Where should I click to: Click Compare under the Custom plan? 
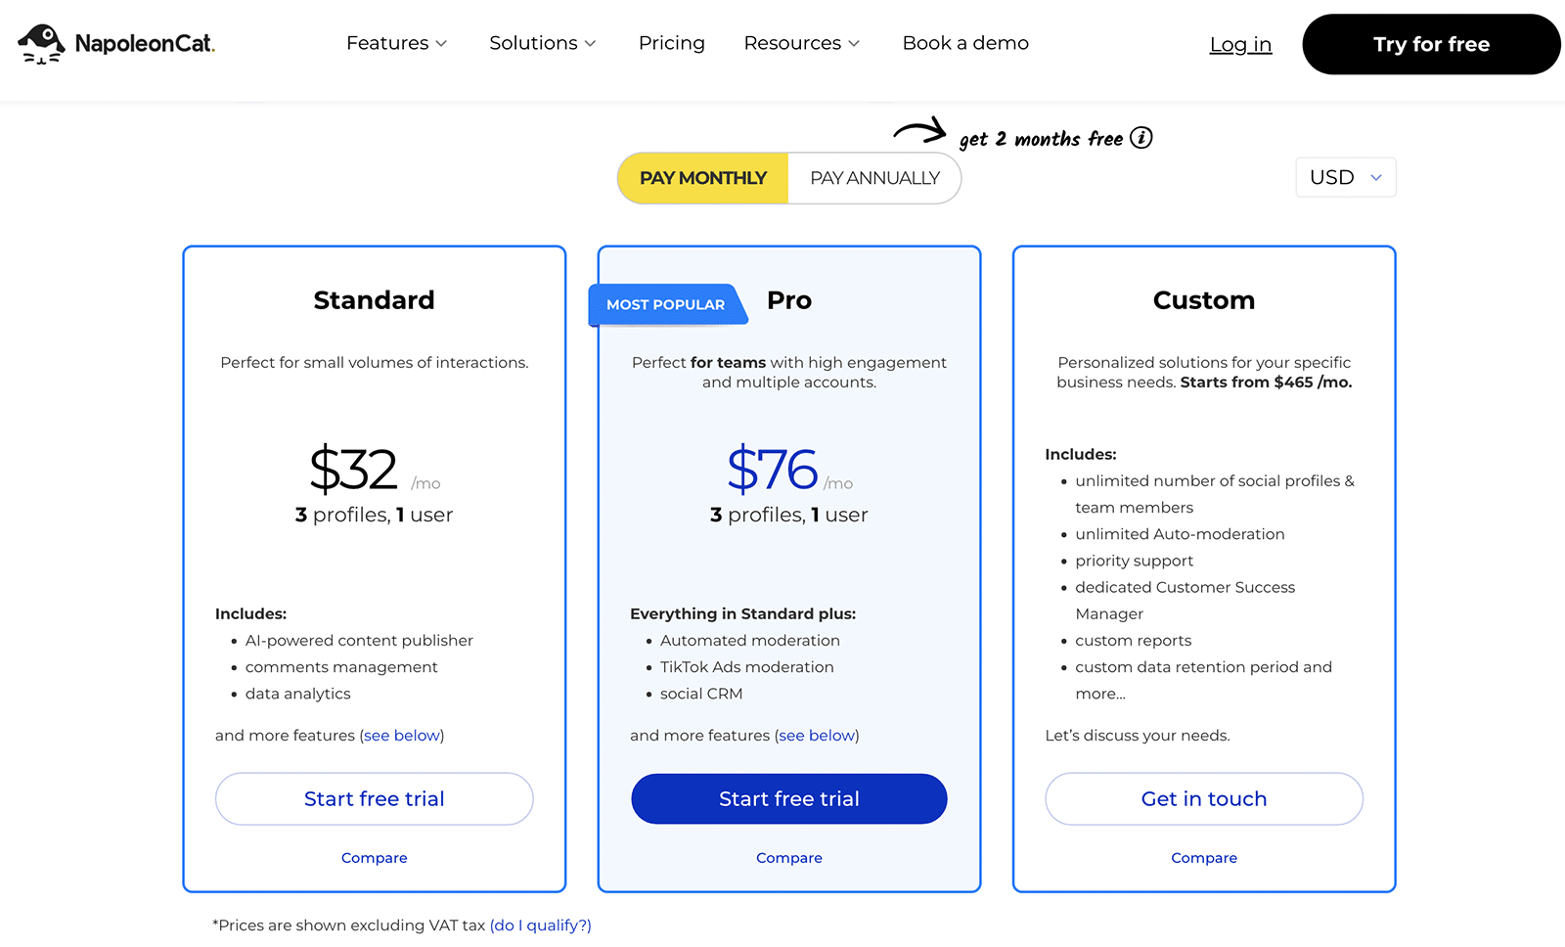pyautogui.click(x=1203, y=858)
